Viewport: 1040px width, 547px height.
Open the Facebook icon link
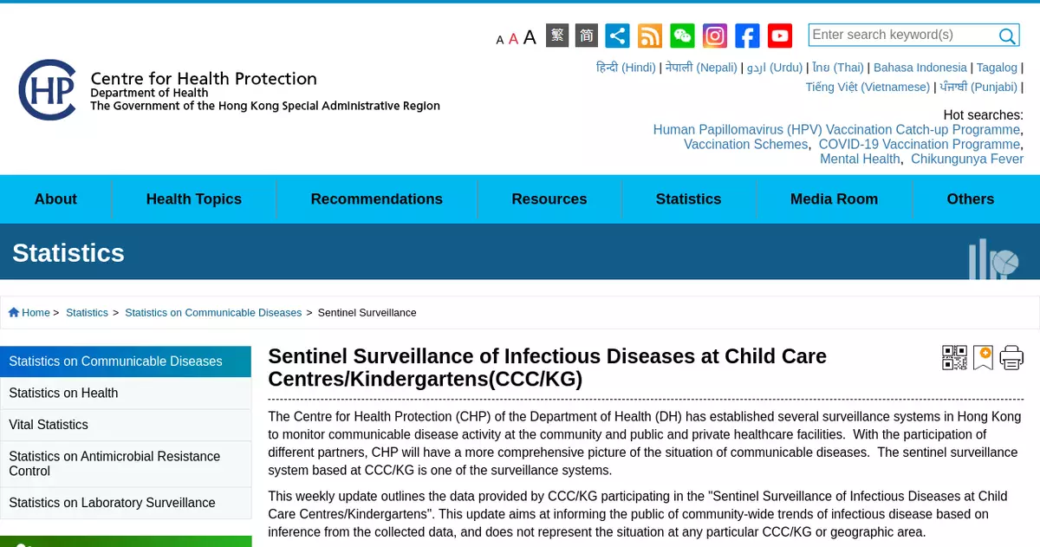tap(747, 36)
